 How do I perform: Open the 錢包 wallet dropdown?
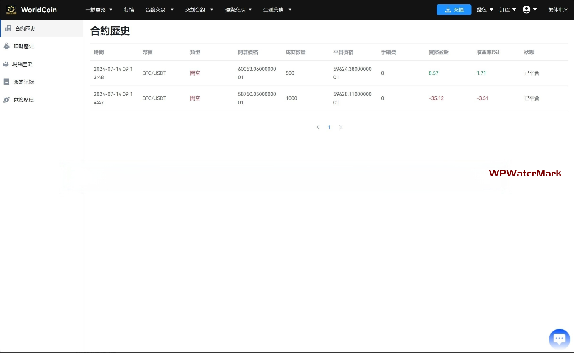[x=485, y=9]
